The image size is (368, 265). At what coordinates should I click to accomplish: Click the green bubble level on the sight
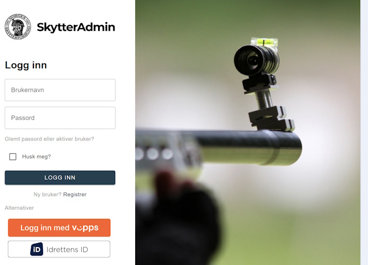[265, 42]
